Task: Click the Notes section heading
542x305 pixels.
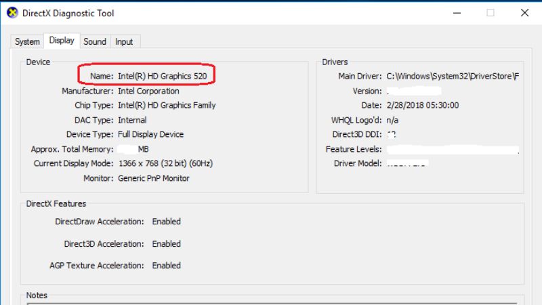Action: pyautogui.click(x=37, y=296)
